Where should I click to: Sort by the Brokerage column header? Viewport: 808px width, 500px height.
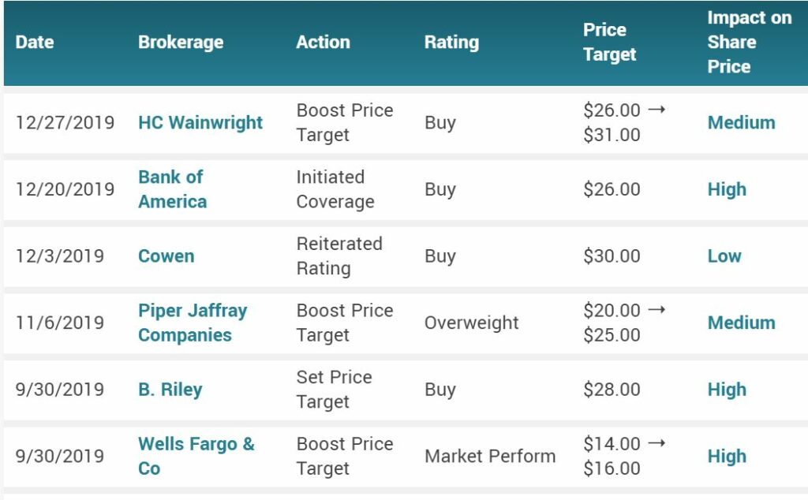(x=181, y=43)
